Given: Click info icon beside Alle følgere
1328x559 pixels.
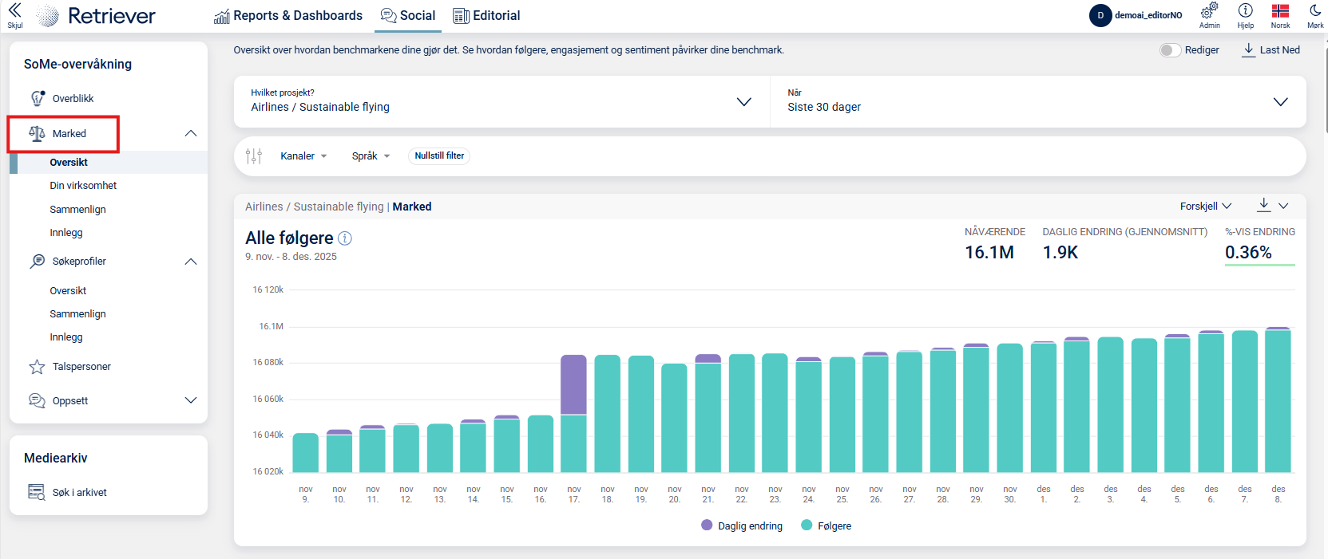Looking at the screenshot, I should [345, 238].
